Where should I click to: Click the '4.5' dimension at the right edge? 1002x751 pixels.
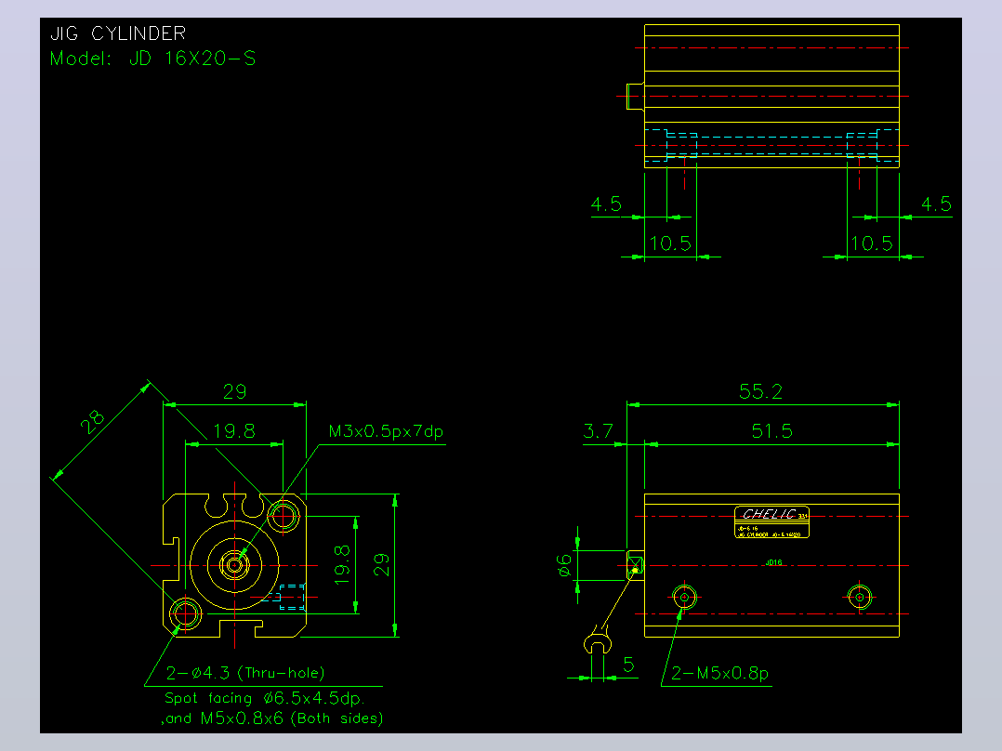click(936, 204)
